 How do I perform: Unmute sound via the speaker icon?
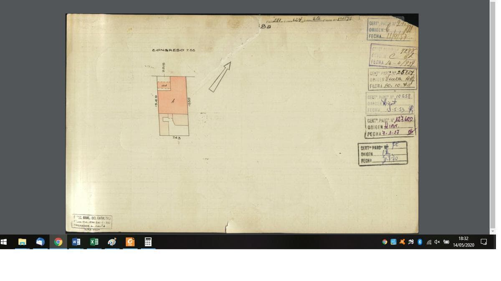(x=437, y=242)
